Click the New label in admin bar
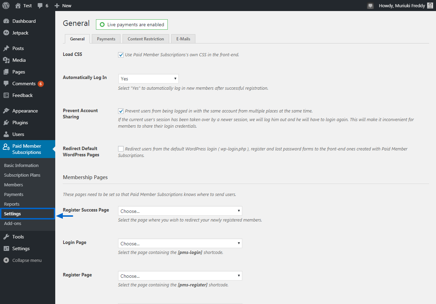Image resolution: width=436 pixels, height=304 pixels. pos(67,6)
